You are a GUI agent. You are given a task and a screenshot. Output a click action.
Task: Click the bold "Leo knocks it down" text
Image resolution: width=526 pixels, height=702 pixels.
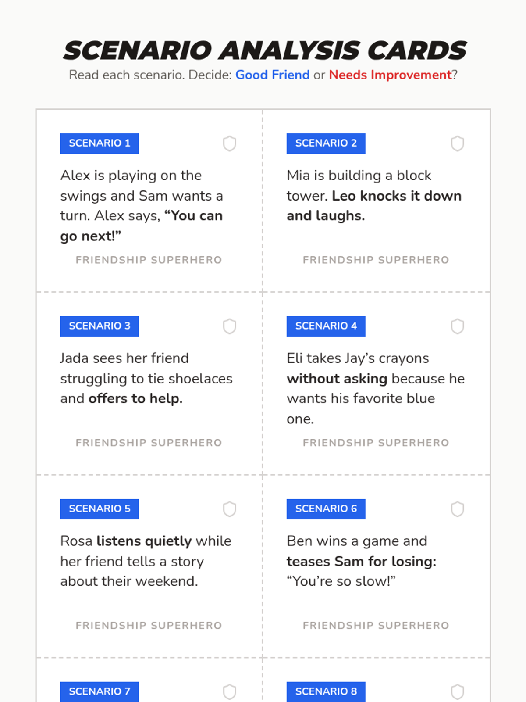[396, 196]
